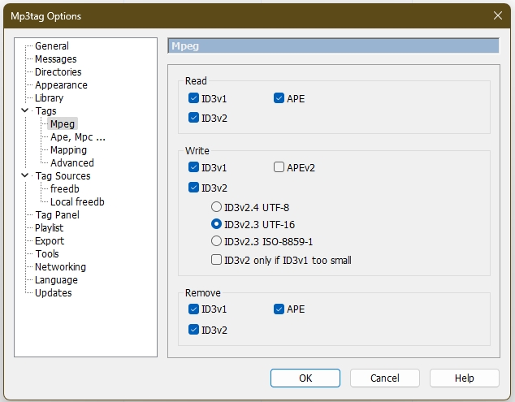The image size is (515, 402).
Task: Select the Tag Sources tree item
Action: [63, 176]
